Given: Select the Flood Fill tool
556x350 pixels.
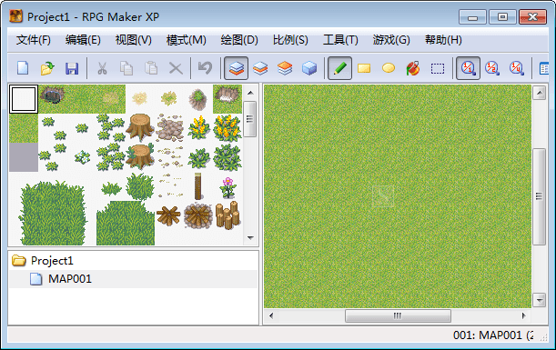Looking at the screenshot, I should (x=413, y=68).
